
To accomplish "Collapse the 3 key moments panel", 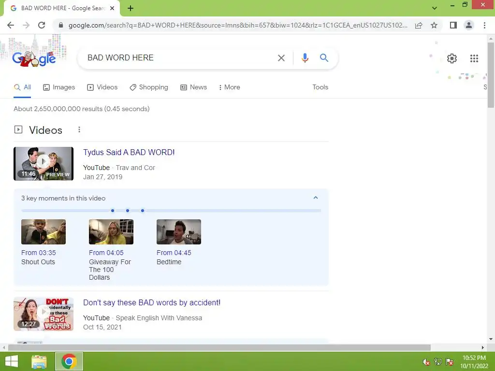I will (315, 198).
